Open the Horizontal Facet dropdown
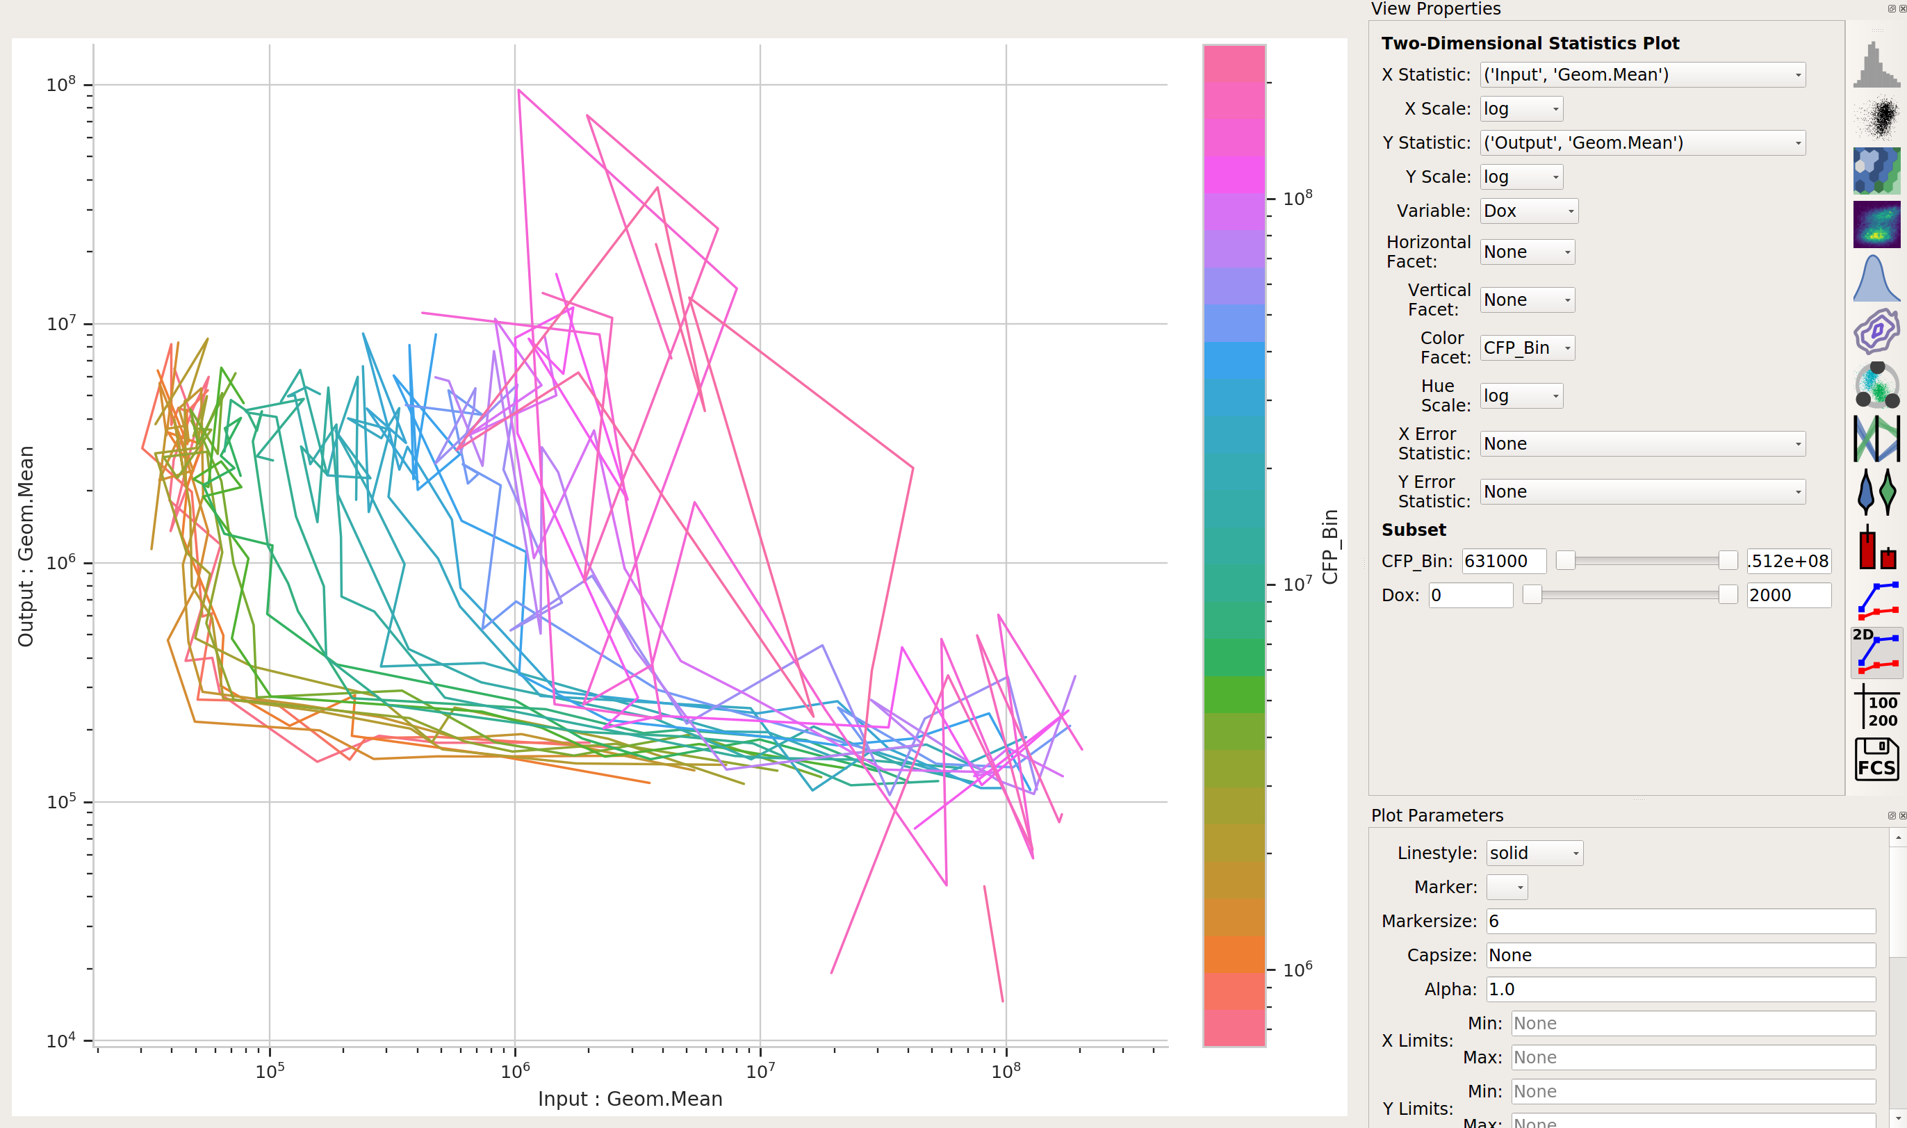Viewport: 1907px width, 1128px height. [1527, 252]
